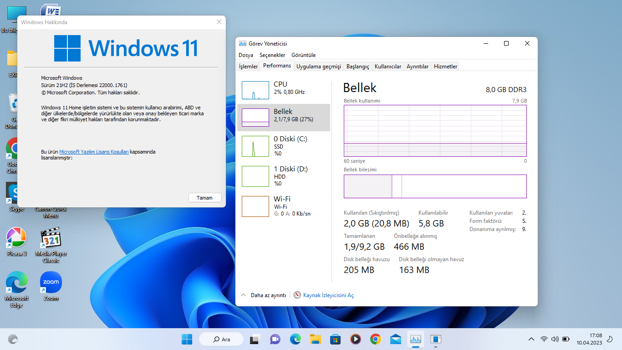Switch to the Hizmetler tab
622x350 pixels.
[446, 67]
